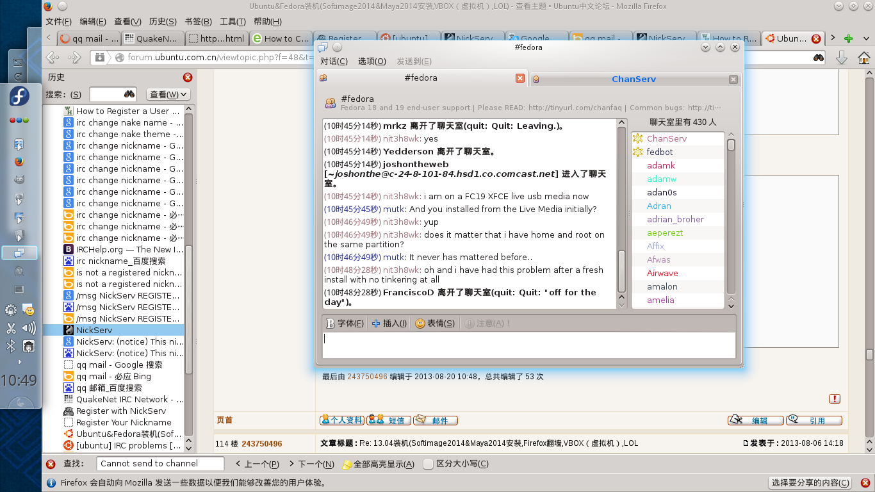Click the history sidebar search field
This screenshot has height=492, width=875.
pos(106,94)
